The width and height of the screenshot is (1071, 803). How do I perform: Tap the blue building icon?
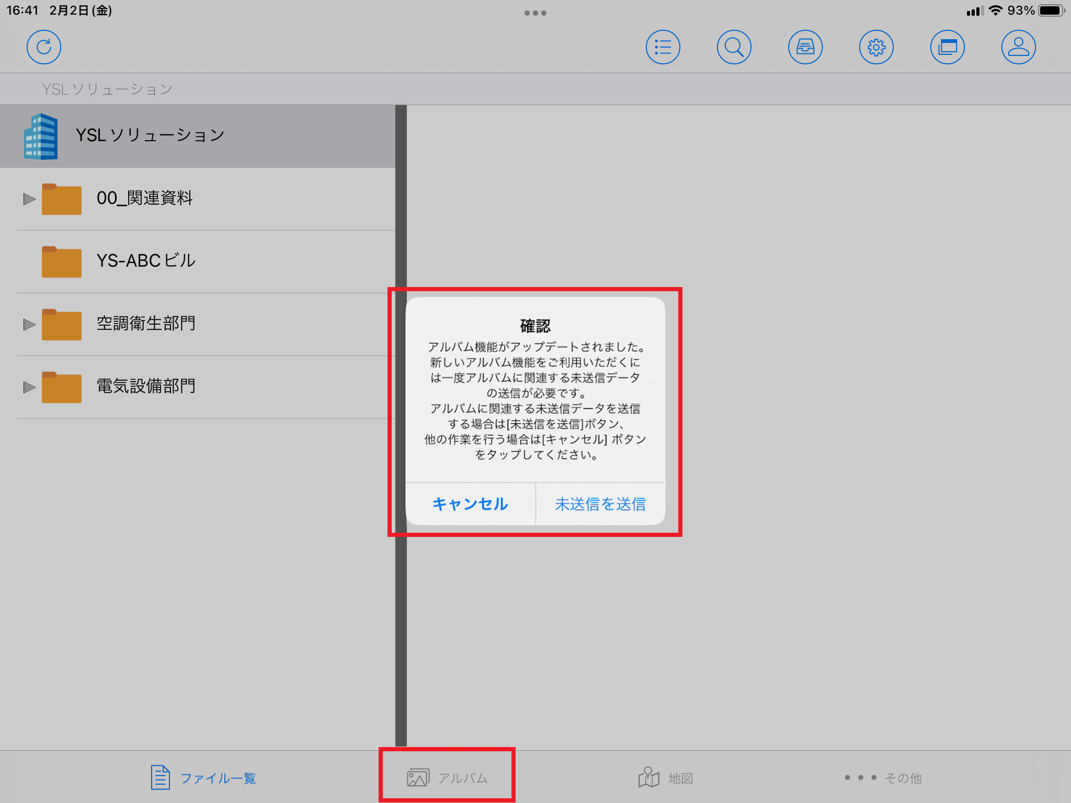click(41, 136)
